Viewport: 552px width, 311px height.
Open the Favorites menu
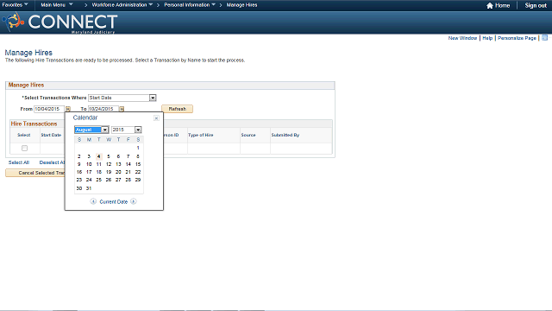click(x=15, y=5)
